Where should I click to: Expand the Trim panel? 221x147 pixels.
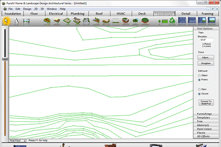pyautogui.click(x=206, y=121)
